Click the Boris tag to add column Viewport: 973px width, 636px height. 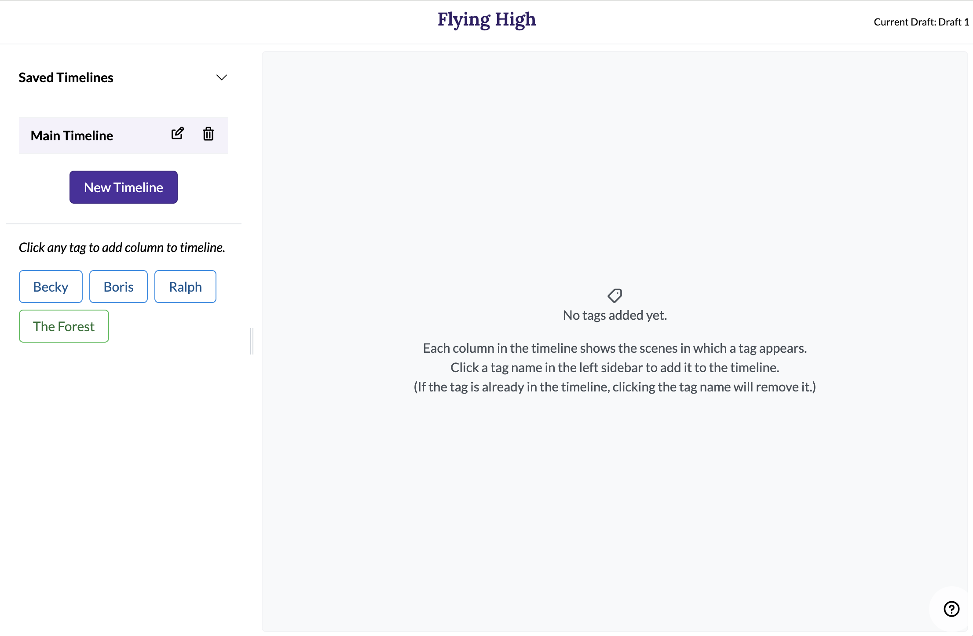click(x=118, y=286)
